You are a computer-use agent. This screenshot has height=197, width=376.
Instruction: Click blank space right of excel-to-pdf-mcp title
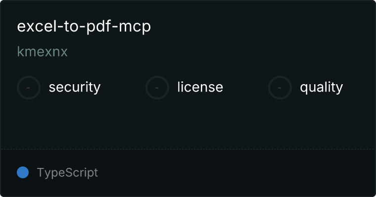coord(261,27)
